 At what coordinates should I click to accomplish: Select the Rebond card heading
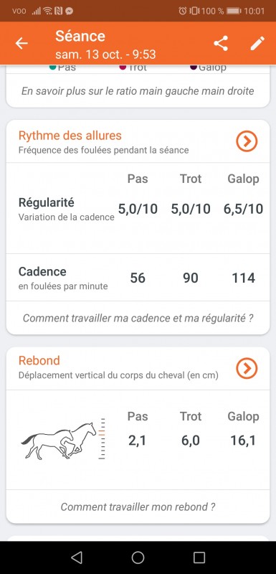click(39, 361)
